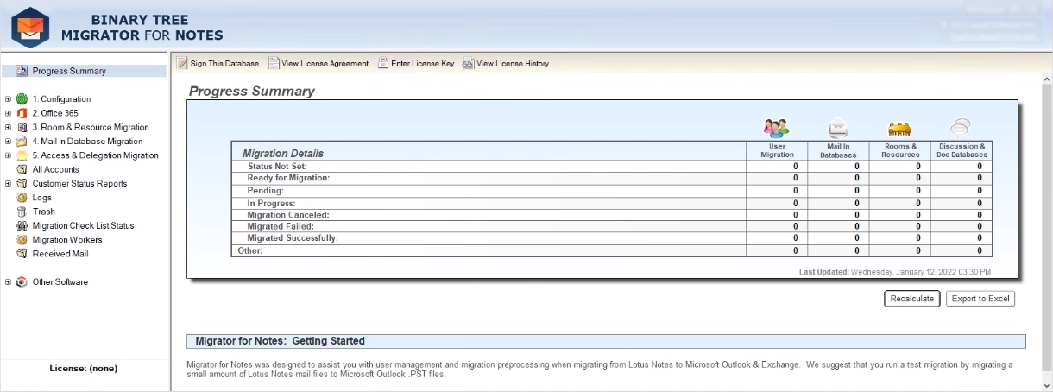Image resolution: width=1053 pixels, height=392 pixels.
Task: Click the Enter License Key icon
Action: click(x=383, y=63)
